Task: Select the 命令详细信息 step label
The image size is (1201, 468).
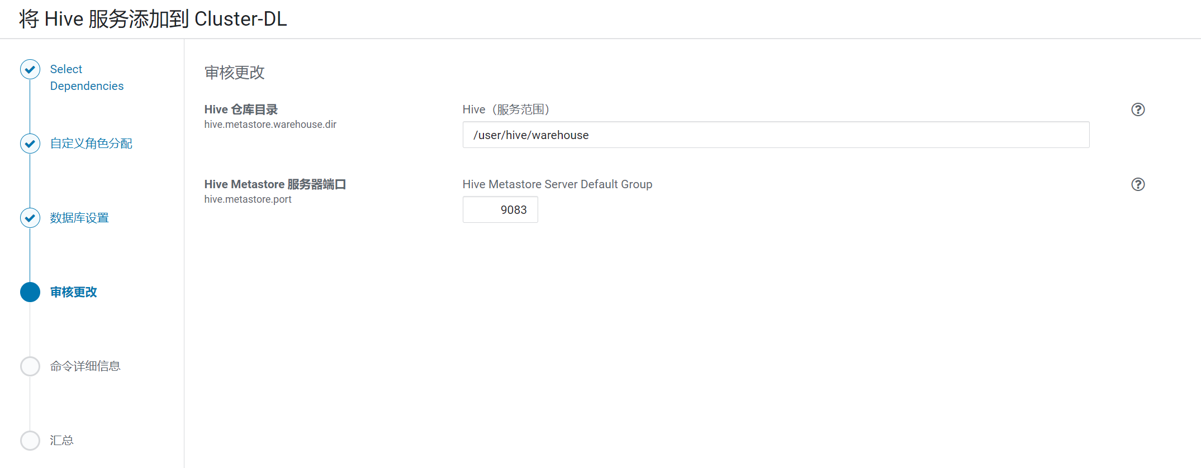Action: click(x=85, y=366)
